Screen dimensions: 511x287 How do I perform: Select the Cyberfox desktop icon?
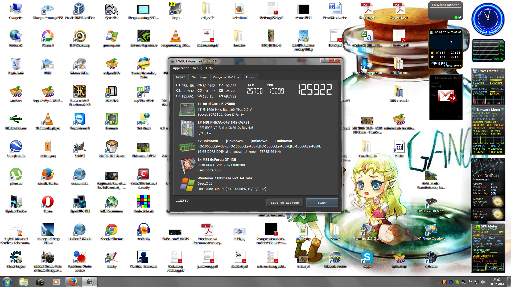[x=431, y=260]
